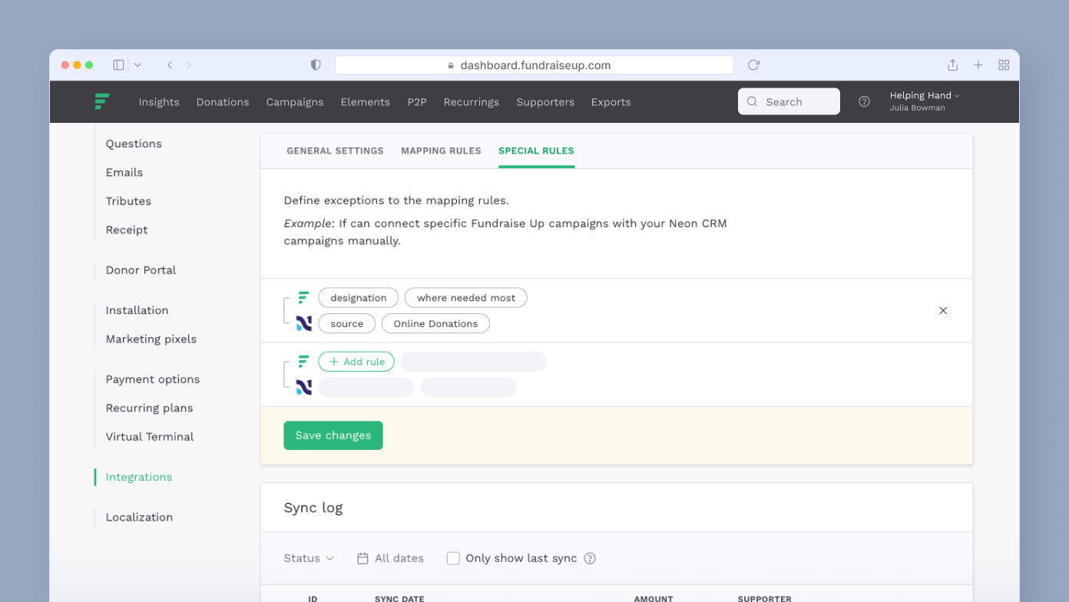Expand the Status filter dropdown
This screenshot has width=1069, height=602.
click(309, 558)
